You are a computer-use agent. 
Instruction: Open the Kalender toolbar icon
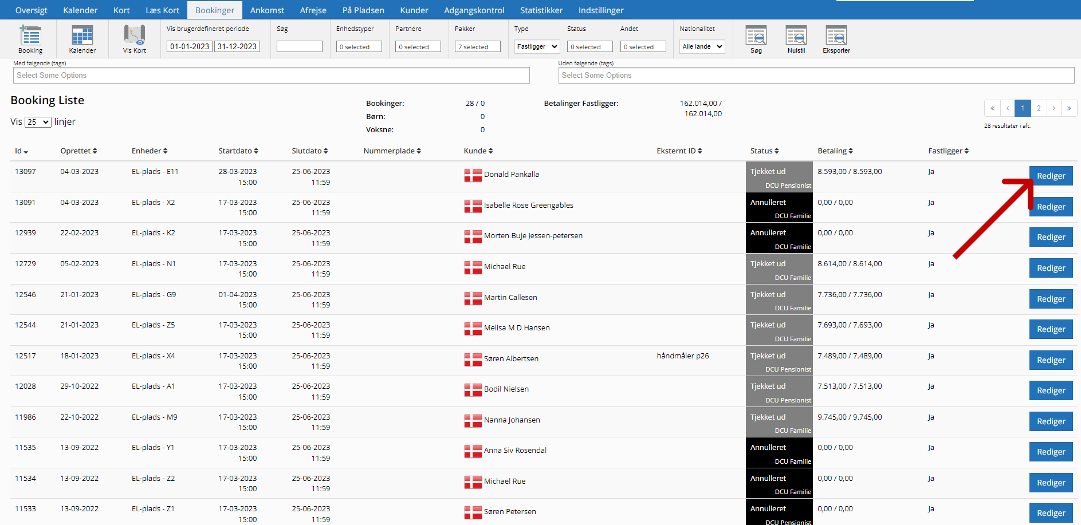82,36
